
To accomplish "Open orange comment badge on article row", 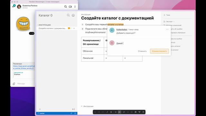I will [x=69, y=28].
